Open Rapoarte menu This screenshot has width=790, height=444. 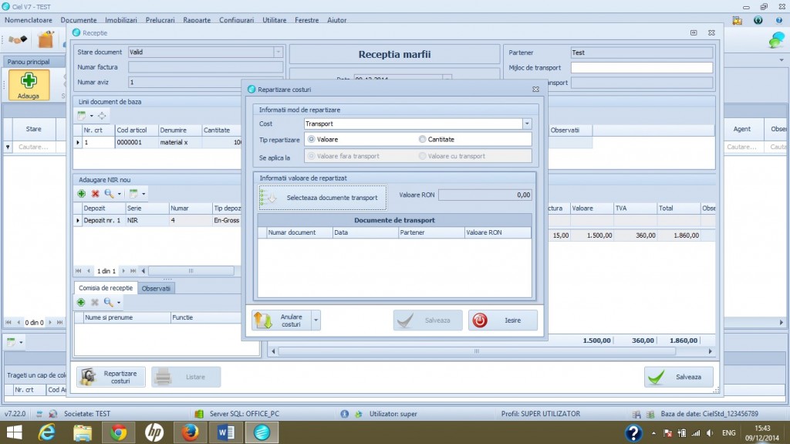[x=197, y=20]
